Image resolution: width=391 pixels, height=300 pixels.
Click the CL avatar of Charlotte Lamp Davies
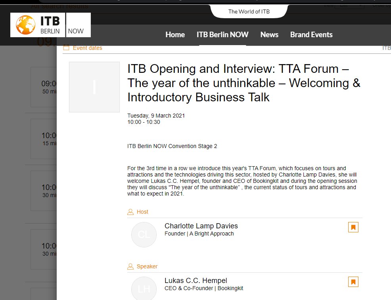144,235
